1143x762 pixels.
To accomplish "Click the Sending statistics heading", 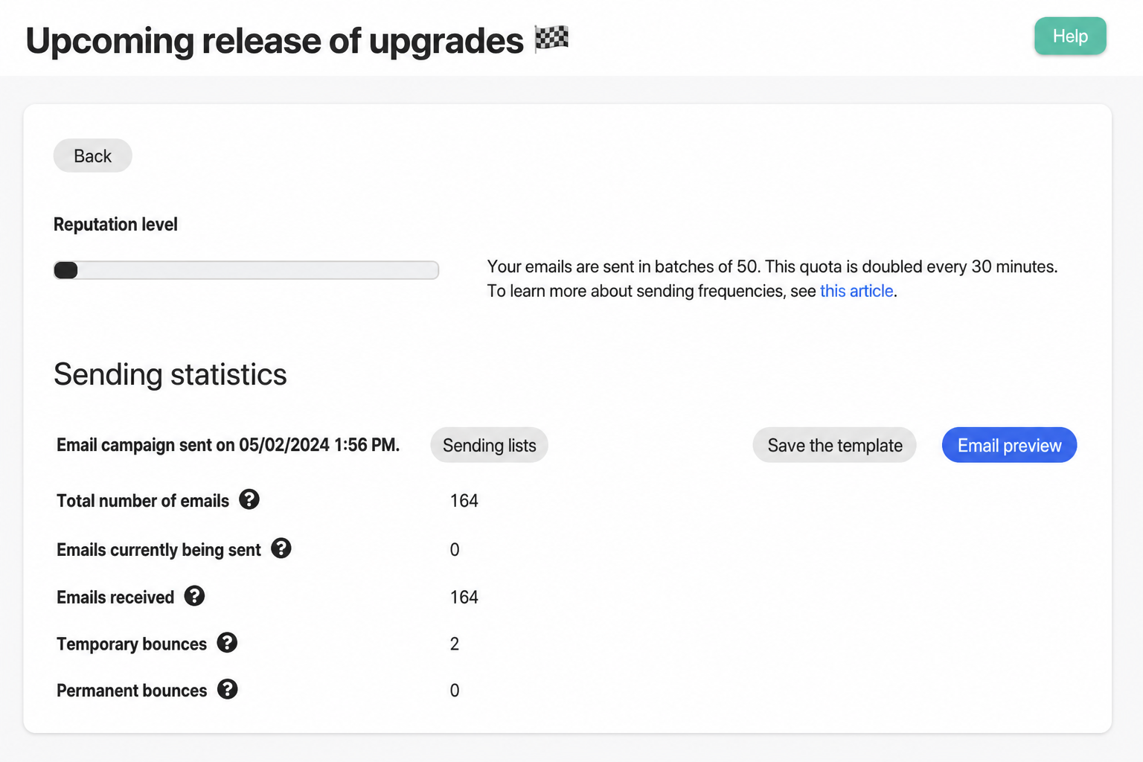I will (170, 374).
